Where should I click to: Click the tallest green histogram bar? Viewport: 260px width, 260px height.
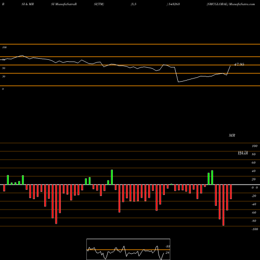click(112, 177)
